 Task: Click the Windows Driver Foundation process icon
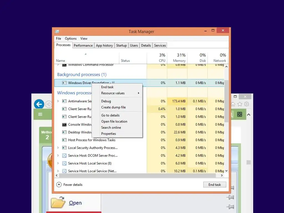point(64,83)
